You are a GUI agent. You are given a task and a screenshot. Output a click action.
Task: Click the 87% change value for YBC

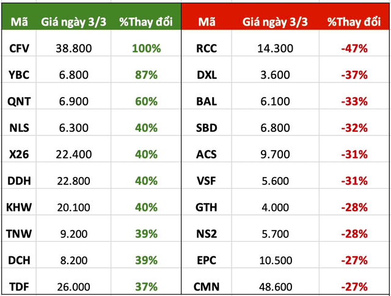pos(146,74)
